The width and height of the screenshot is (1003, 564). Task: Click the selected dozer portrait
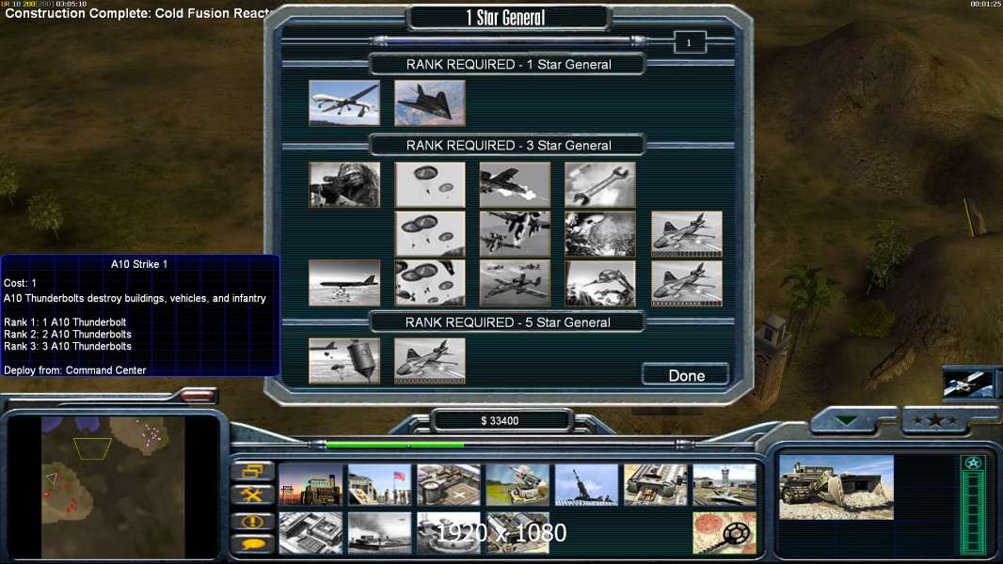click(x=836, y=487)
